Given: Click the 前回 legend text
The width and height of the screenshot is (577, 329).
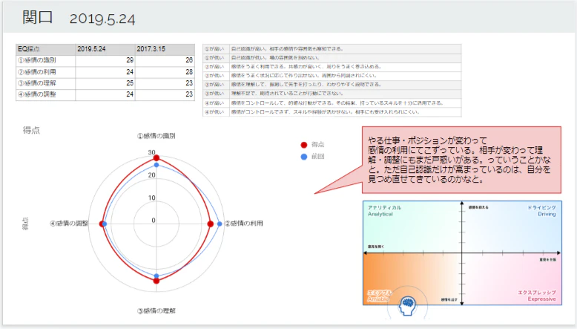Looking at the screenshot, I should 317,157.
